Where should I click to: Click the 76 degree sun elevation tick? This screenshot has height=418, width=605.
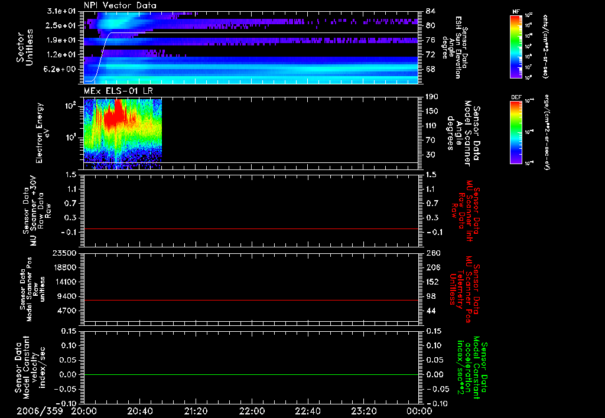click(431, 40)
